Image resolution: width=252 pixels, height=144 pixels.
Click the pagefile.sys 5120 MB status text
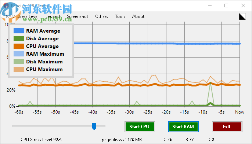[x=122, y=140]
